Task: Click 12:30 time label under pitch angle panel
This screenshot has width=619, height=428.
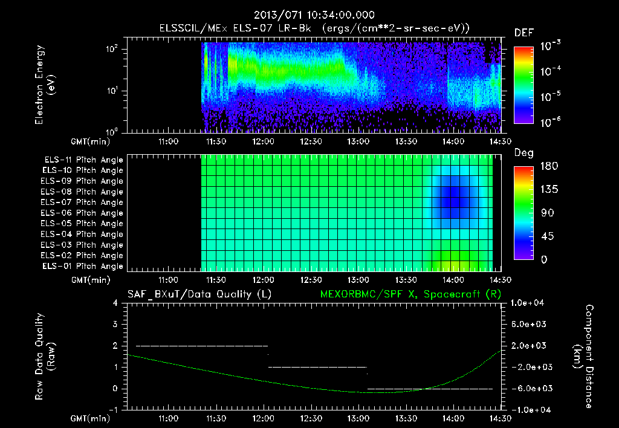Action: 311,280
